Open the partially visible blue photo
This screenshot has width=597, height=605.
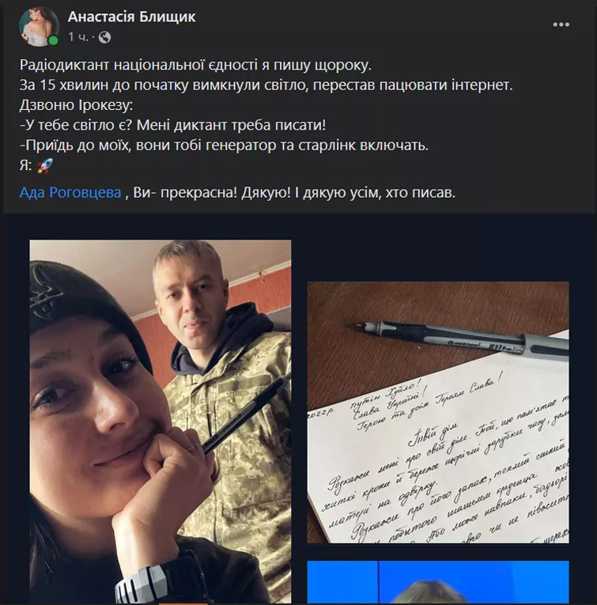pyautogui.click(x=438, y=582)
